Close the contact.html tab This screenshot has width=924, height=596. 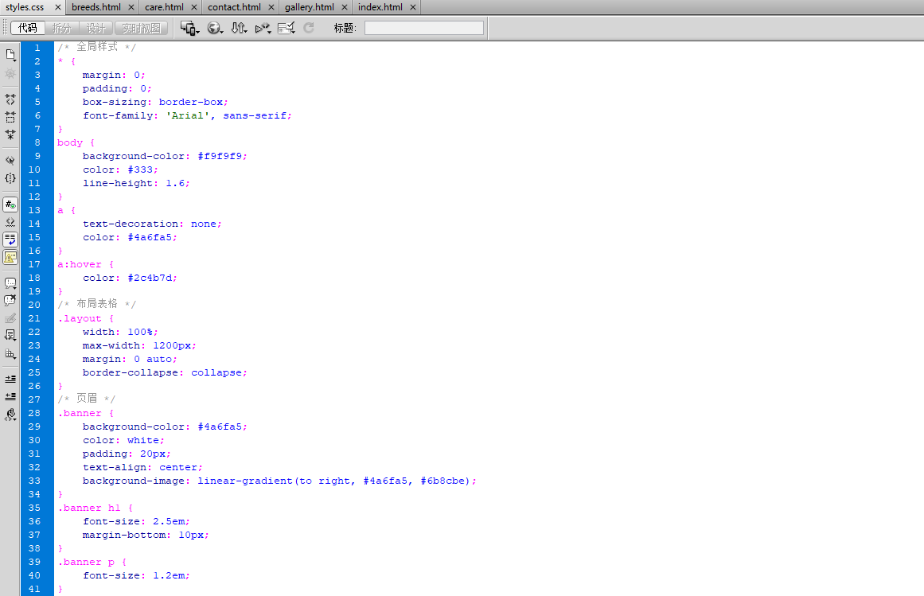tap(271, 7)
